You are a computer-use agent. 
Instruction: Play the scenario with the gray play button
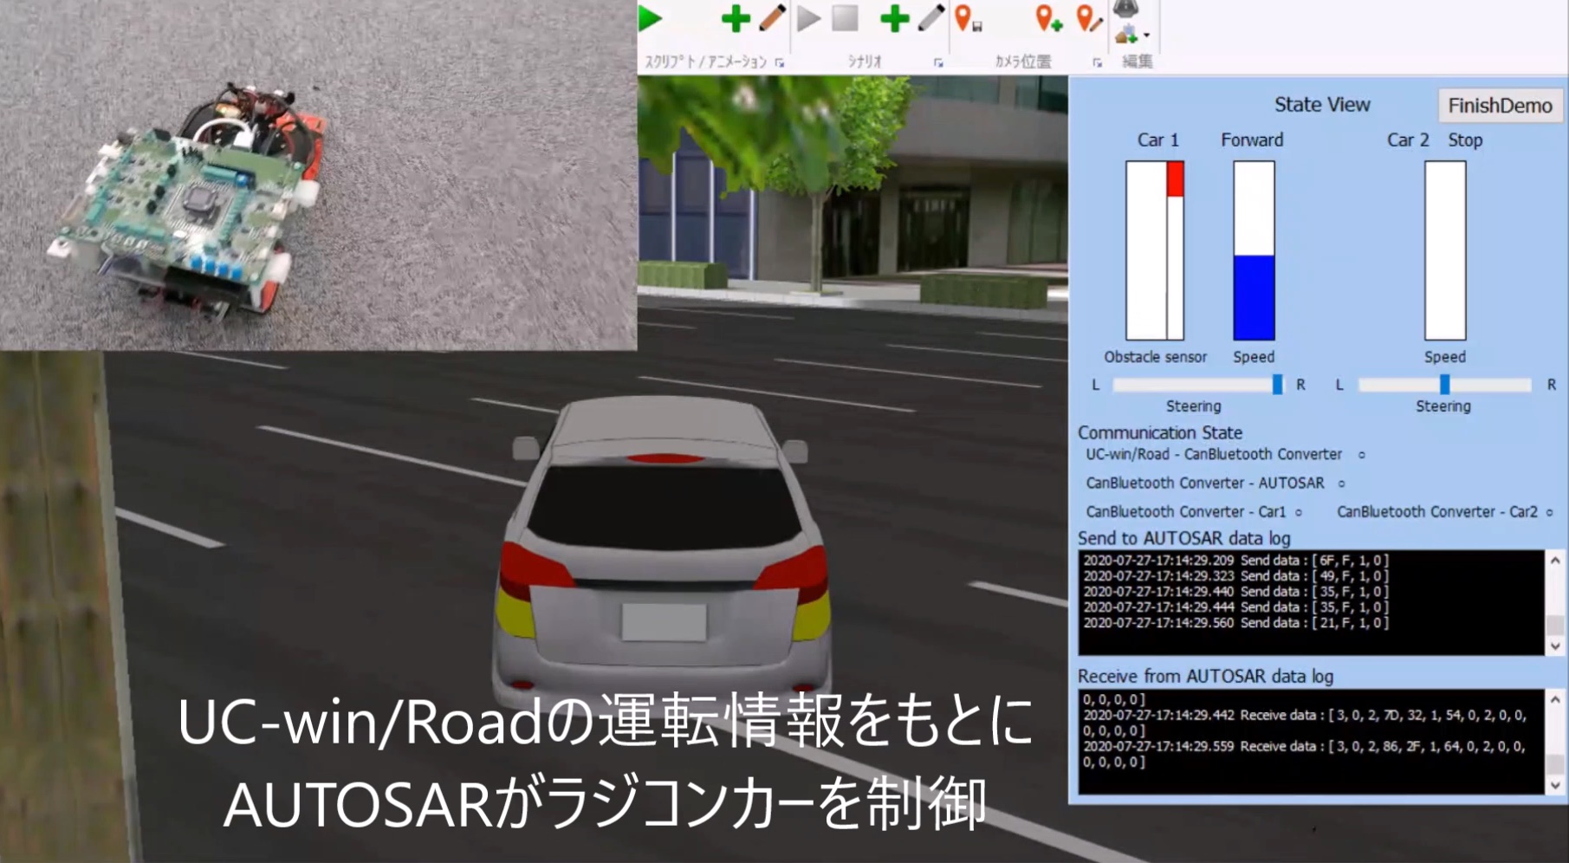808,18
